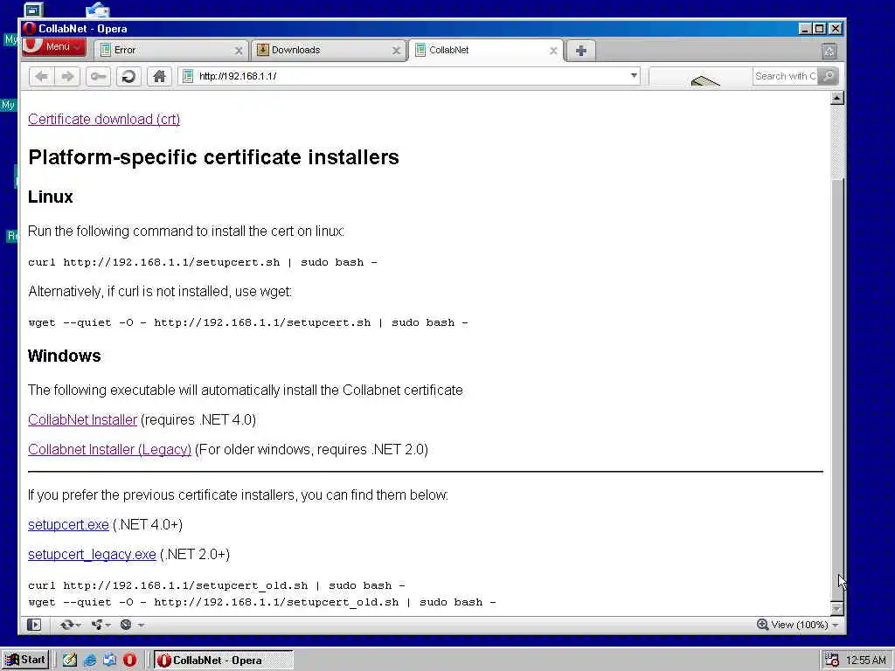Click the page icon in address bar
The image size is (895, 671).
coord(188,76)
